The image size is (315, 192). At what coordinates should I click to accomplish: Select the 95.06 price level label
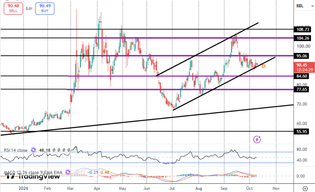point(302,56)
